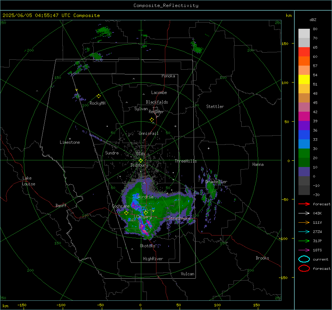This screenshot has height=310, width=332.
Task: Click the Lake Louise label
Action: pyautogui.click(x=28, y=181)
